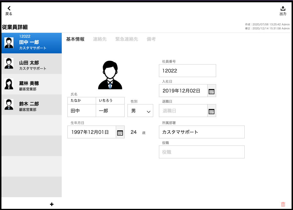
Task: Click the 所属部署 department field
Action: pyautogui.click(x=202, y=132)
